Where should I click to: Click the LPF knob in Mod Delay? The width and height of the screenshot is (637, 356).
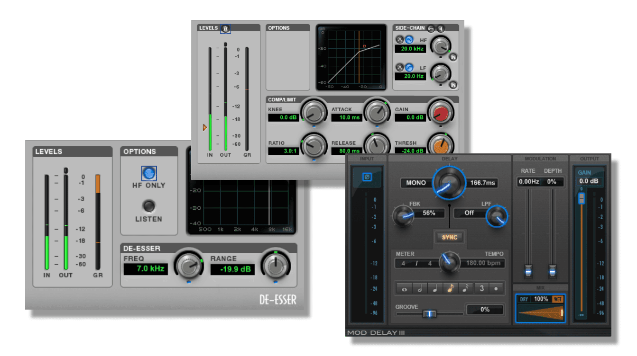coord(498,216)
